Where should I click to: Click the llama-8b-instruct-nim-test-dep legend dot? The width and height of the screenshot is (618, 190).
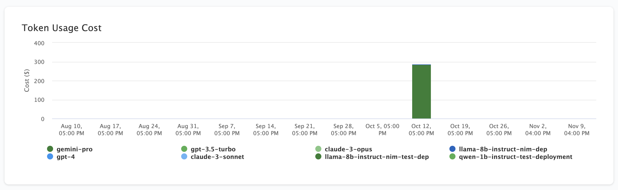pyautogui.click(x=318, y=157)
